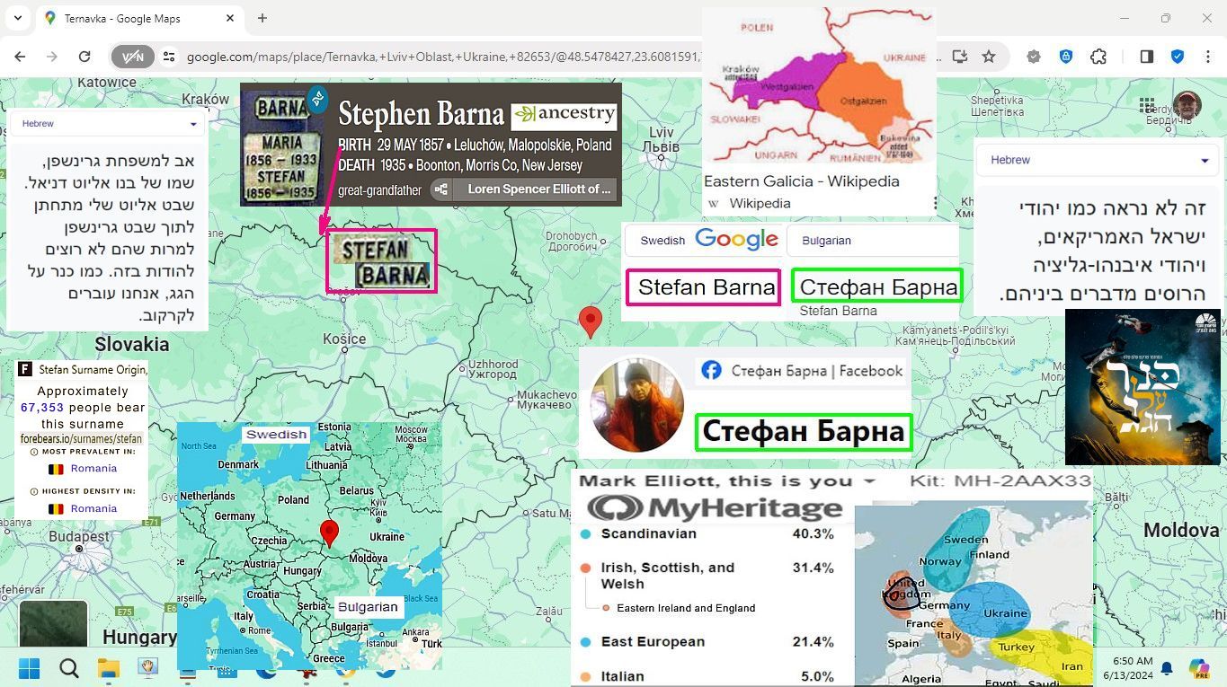Go forward in browser history
Screen dimensions: 1227x687
point(52,57)
